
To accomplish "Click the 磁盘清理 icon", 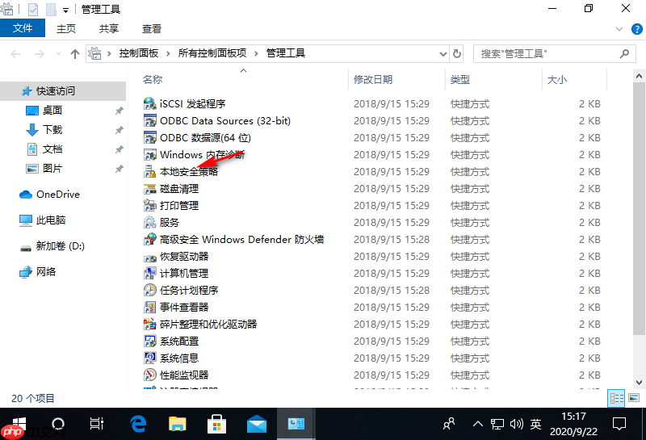I will pyautogui.click(x=149, y=188).
